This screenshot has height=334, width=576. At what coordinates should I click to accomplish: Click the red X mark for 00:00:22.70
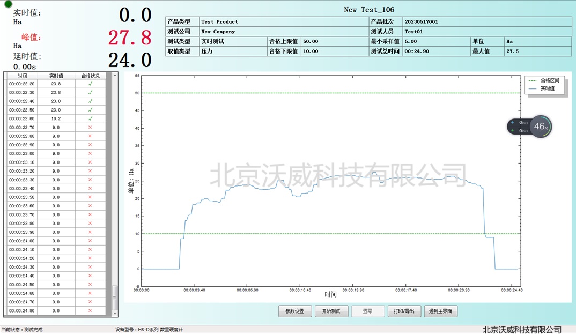[x=90, y=127]
